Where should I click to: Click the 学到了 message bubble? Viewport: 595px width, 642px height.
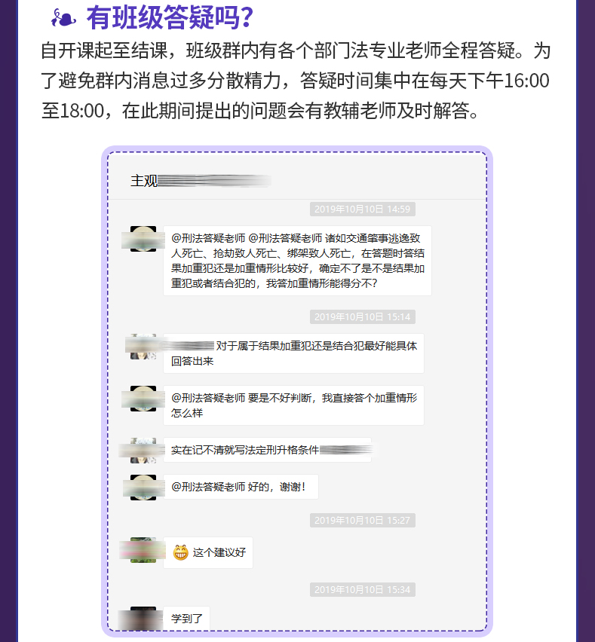click(x=186, y=618)
